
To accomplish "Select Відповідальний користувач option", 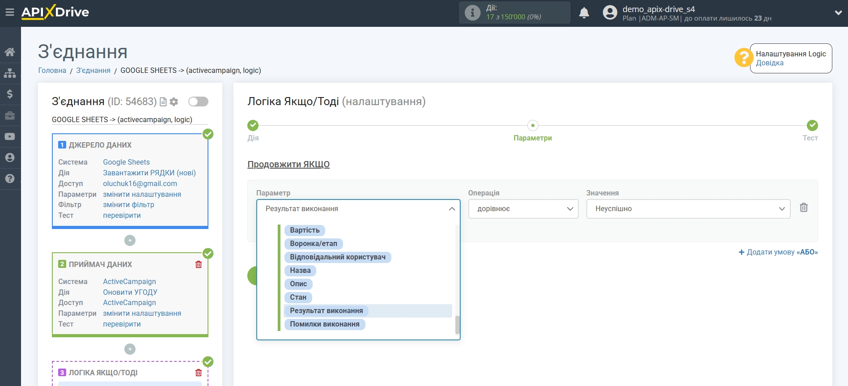I will point(338,257).
